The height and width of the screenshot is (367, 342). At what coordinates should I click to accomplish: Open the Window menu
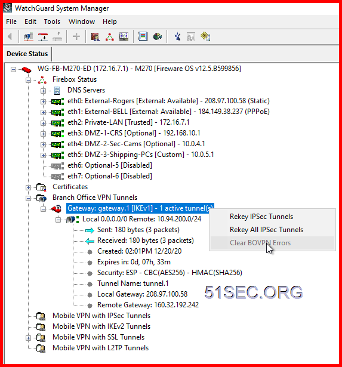(82, 21)
